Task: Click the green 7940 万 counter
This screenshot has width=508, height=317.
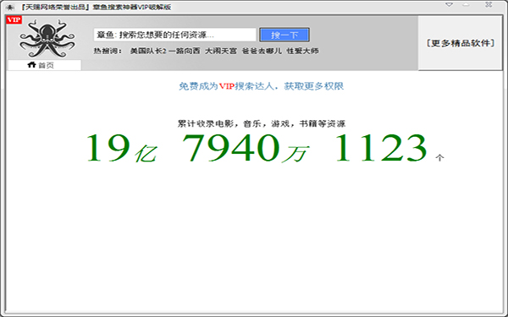Action: click(x=245, y=148)
